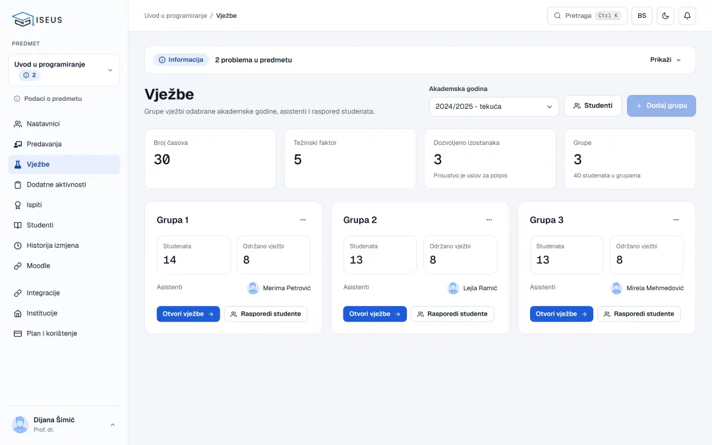Click Merima Petrović's avatar
Viewport: 712px width, 445px height.
coord(253,288)
